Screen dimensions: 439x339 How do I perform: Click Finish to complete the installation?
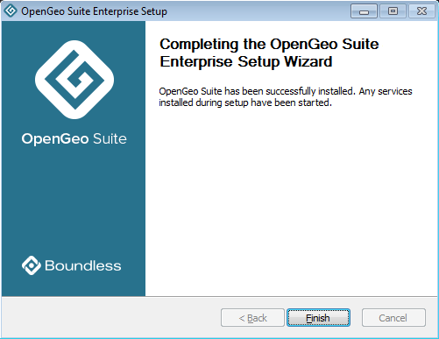point(318,318)
